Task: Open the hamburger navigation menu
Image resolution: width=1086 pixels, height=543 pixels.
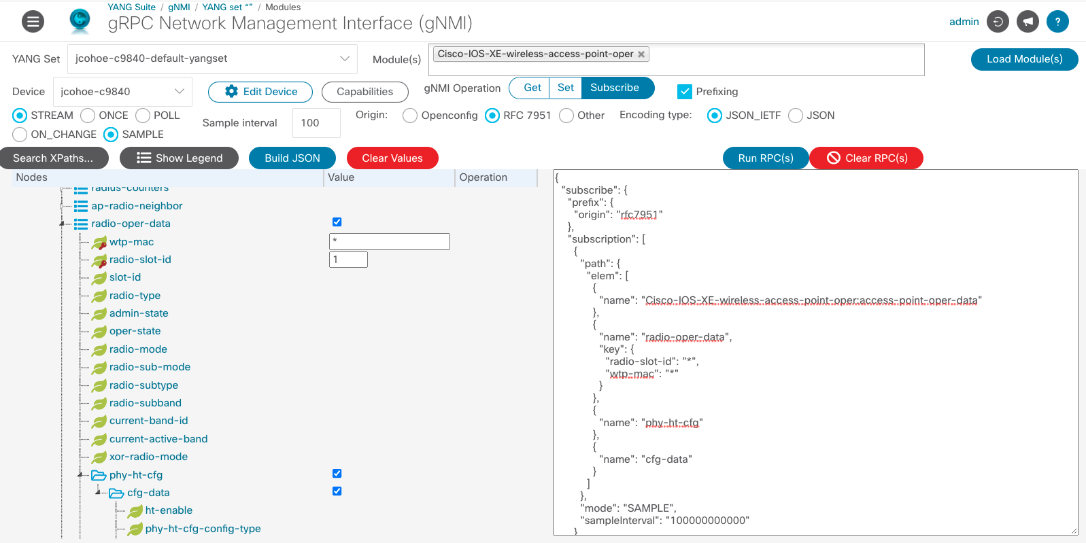Action: (x=33, y=22)
